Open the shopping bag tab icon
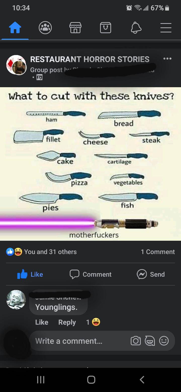 click(106, 27)
